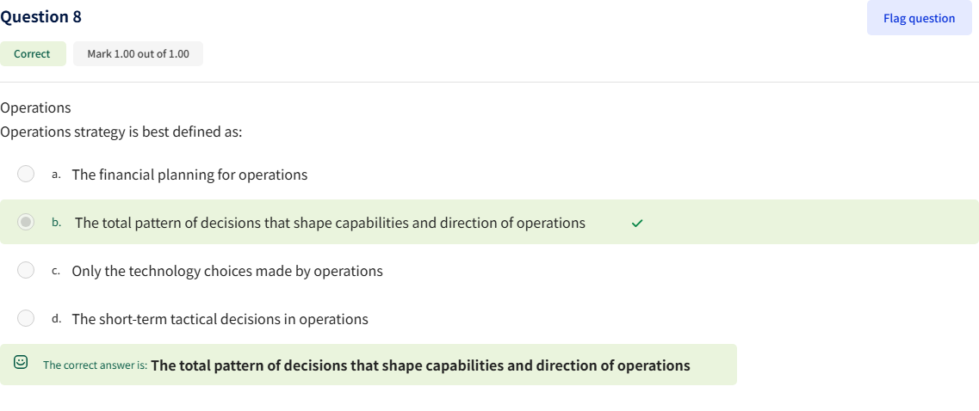Select the radio button for option b

(27, 223)
